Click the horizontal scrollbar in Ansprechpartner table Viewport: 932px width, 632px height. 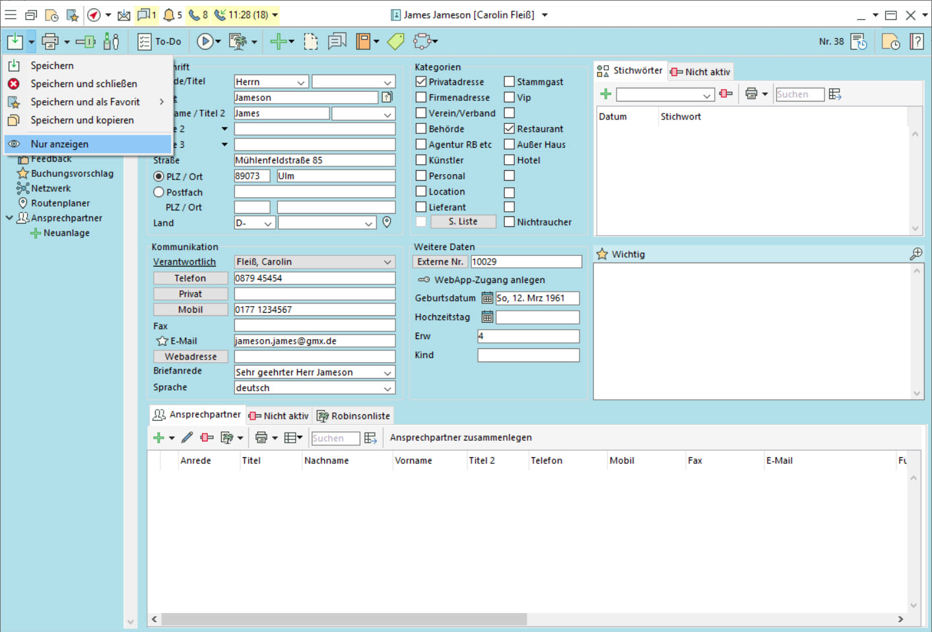[x=343, y=619]
